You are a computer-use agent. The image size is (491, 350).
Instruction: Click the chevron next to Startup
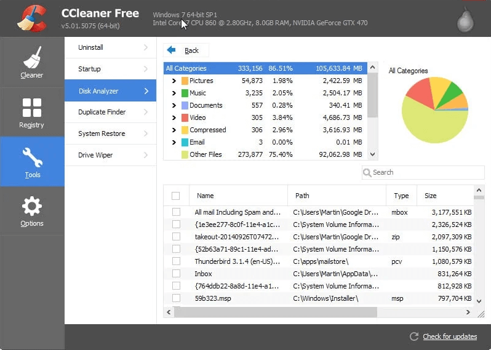point(146,69)
